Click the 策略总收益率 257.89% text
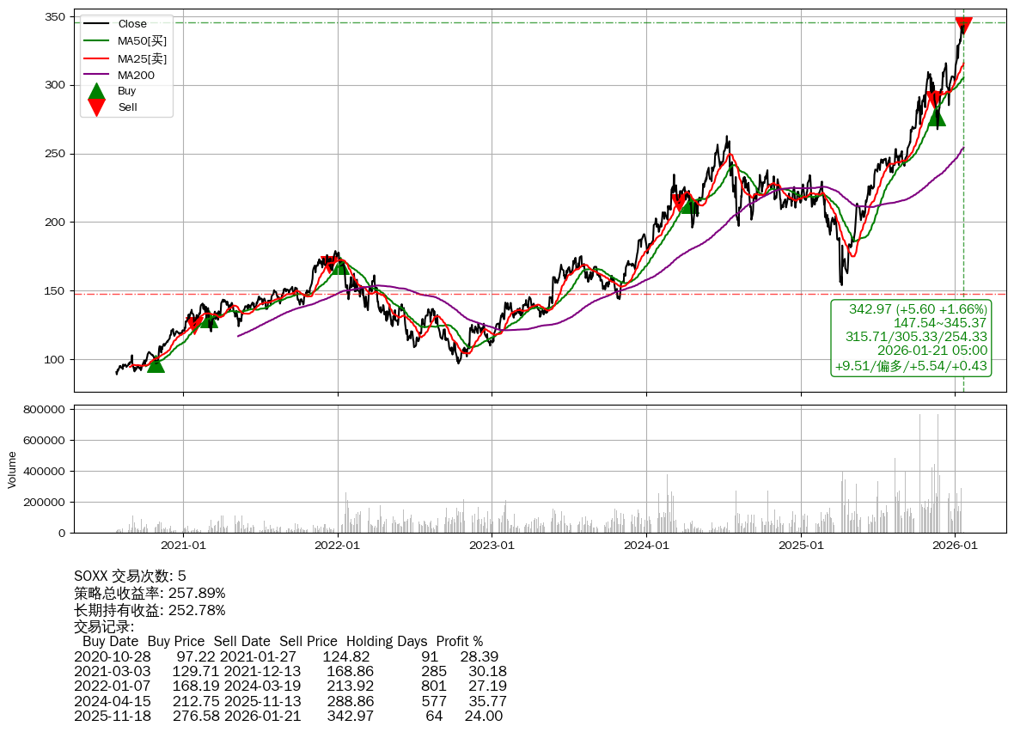Image resolution: width=1014 pixels, height=732 pixels. (x=150, y=593)
